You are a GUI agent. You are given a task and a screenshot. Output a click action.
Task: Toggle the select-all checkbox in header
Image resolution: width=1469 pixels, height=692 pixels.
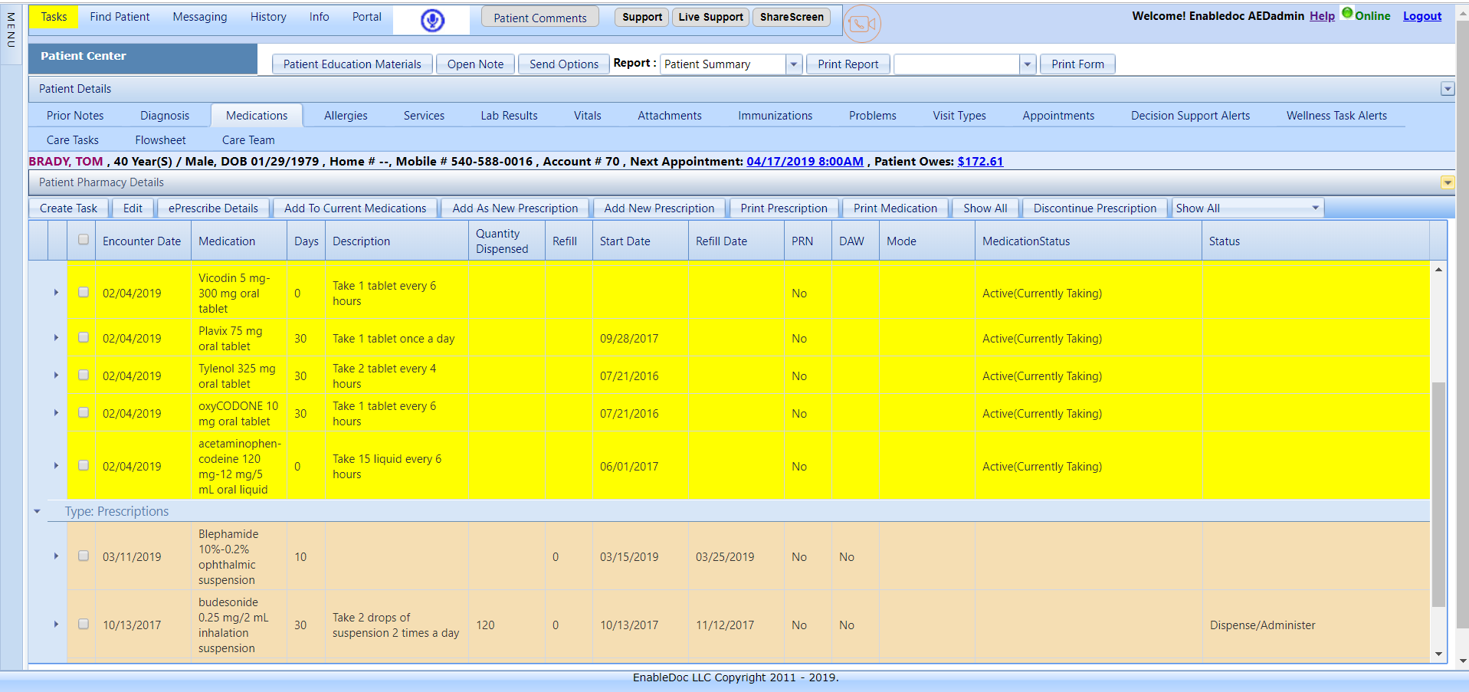84,240
